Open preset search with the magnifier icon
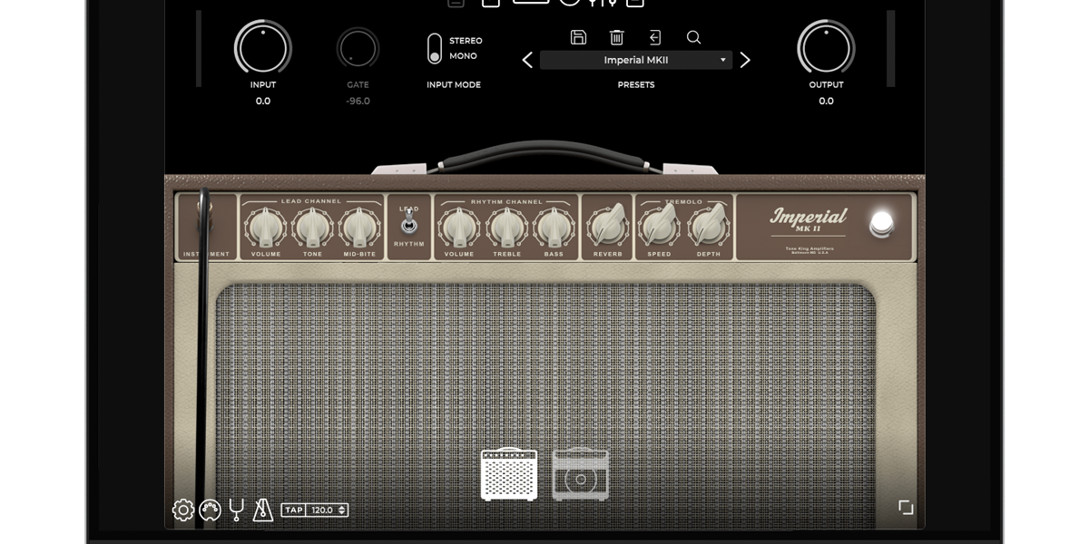The height and width of the screenshot is (544, 1089). click(693, 37)
